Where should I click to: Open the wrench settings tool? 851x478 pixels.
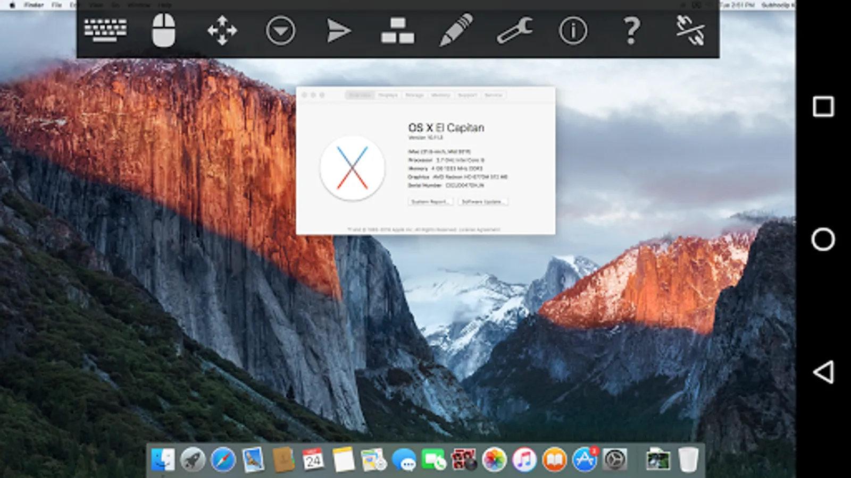point(514,30)
